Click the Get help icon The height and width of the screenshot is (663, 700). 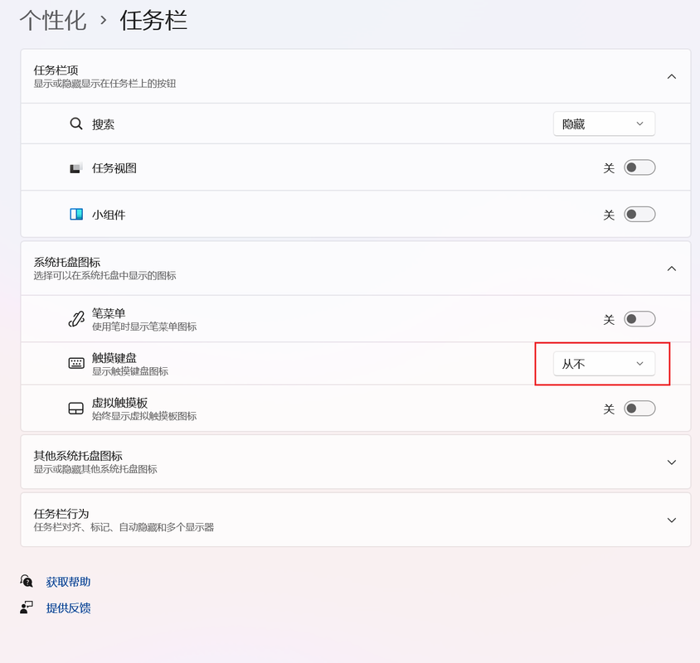click(x=27, y=581)
